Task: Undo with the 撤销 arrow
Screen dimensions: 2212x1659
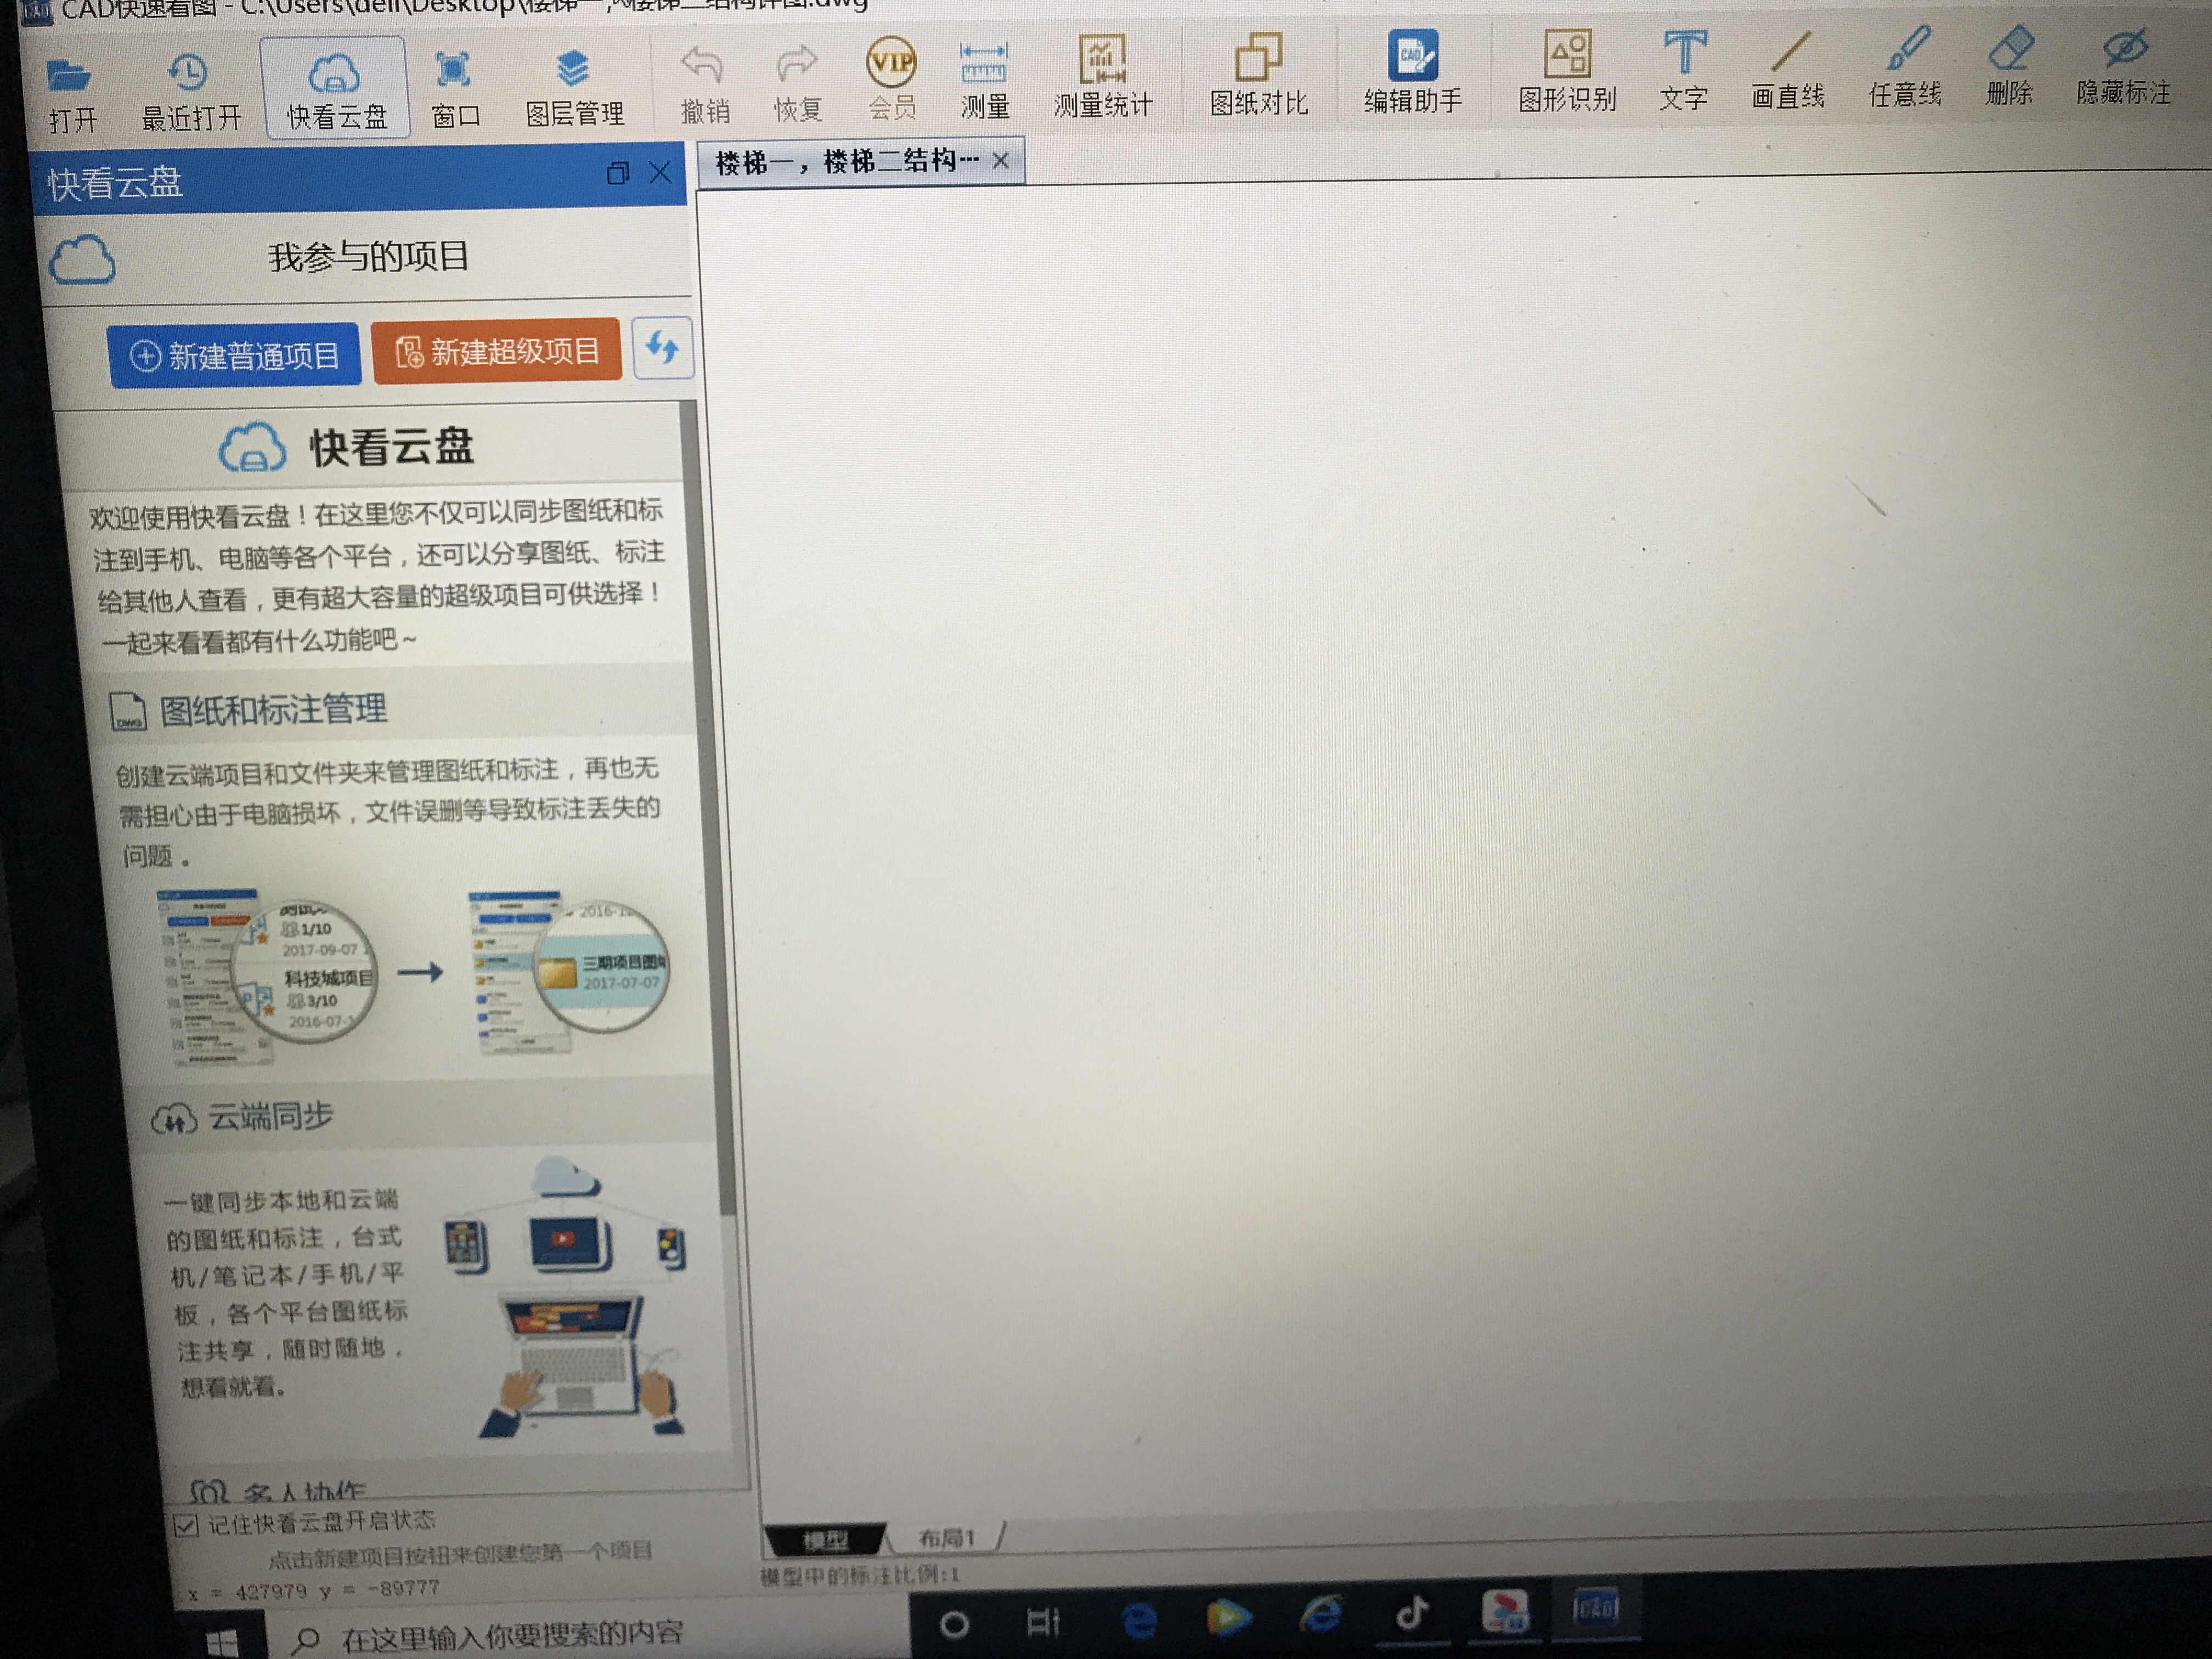Action: (x=704, y=85)
